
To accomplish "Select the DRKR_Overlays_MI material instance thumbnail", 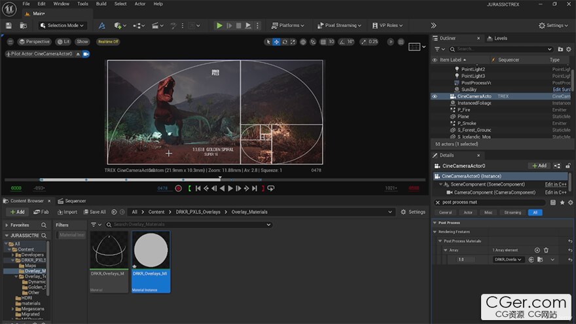I will [x=151, y=250].
